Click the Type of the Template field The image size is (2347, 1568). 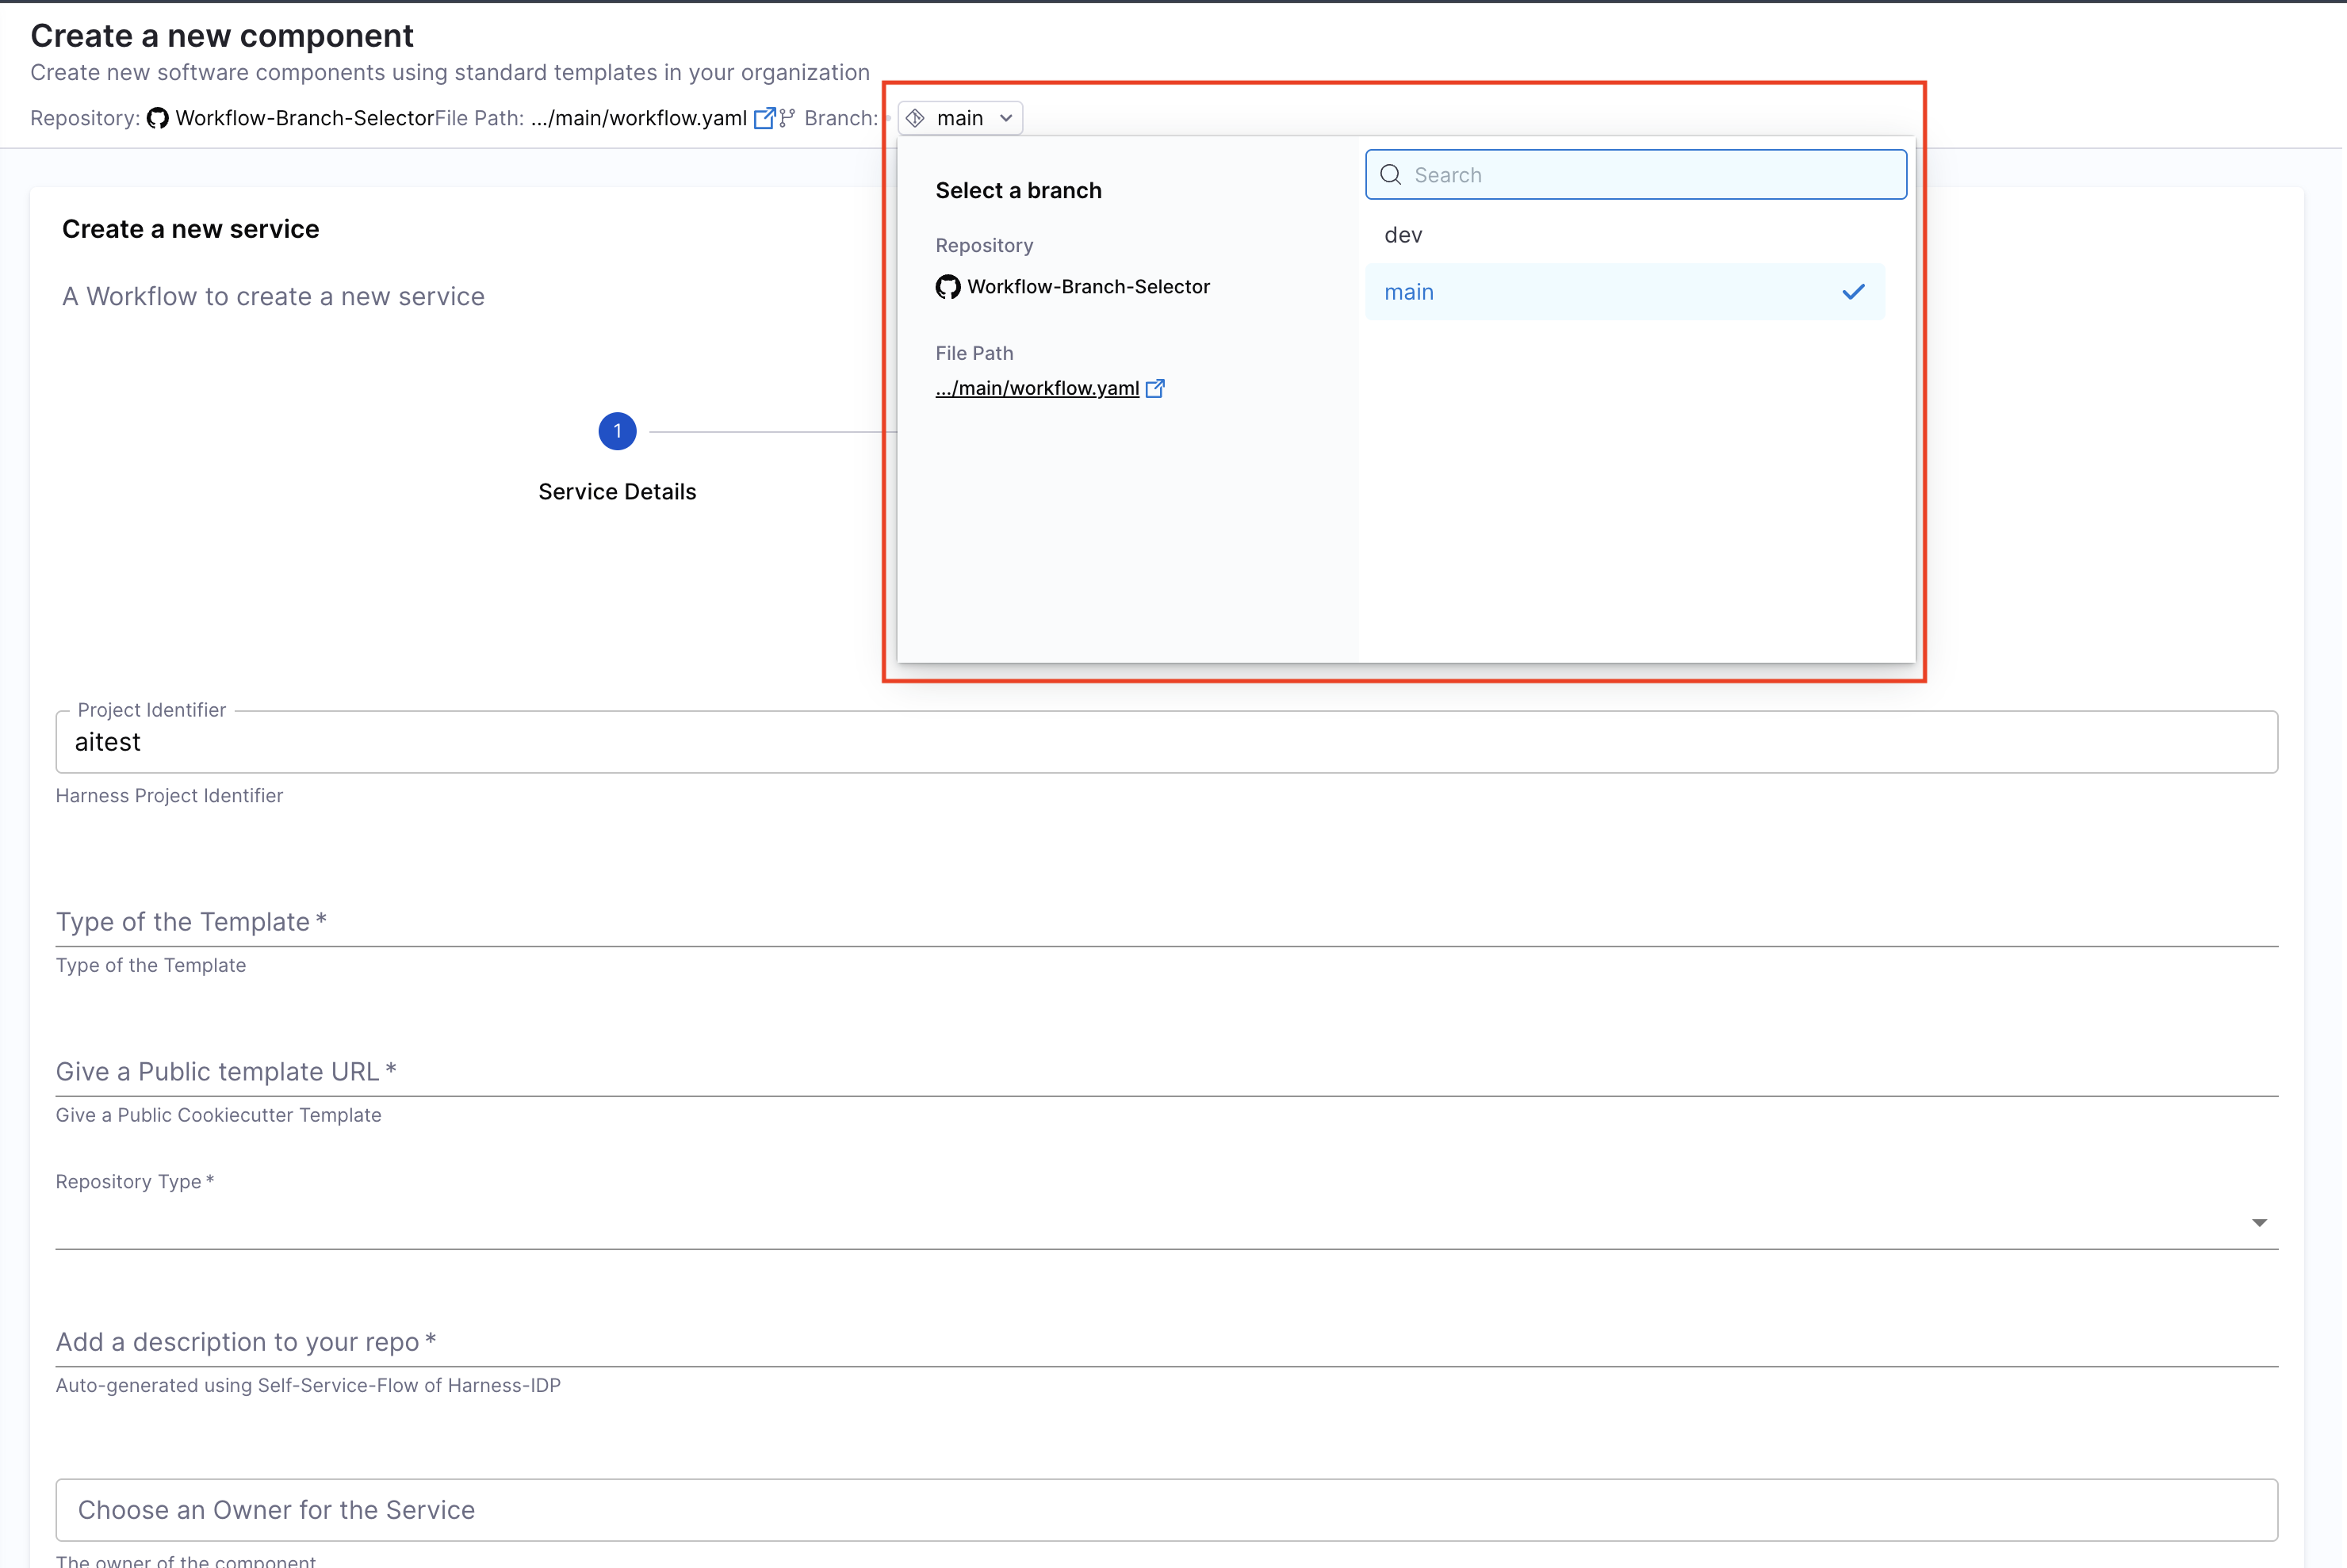[x=1166, y=921]
